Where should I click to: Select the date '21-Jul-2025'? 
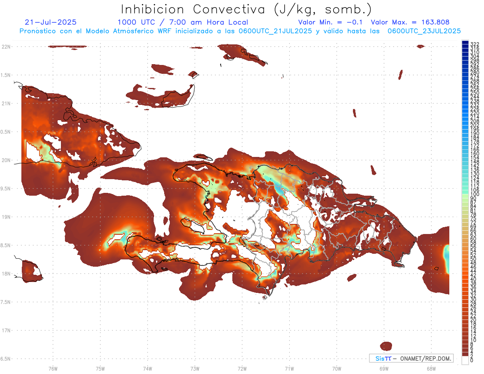click(50, 22)
